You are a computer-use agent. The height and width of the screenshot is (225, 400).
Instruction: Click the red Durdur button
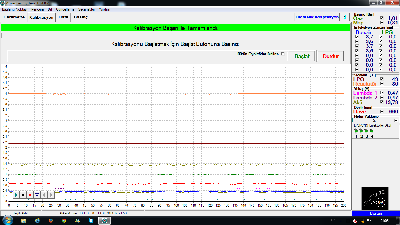331,56
